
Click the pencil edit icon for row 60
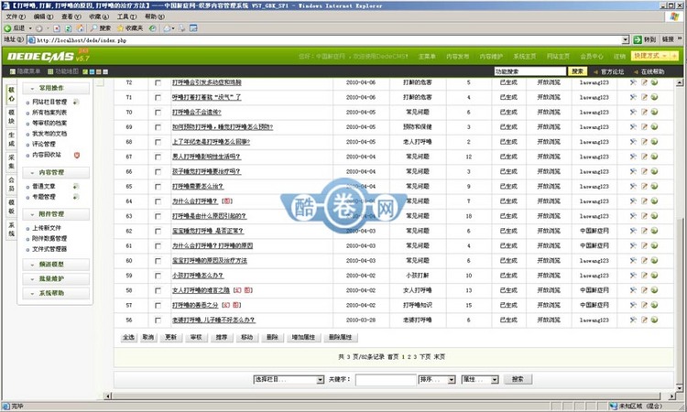(x=644, y=261)
